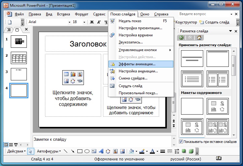
Task: Pick the Arrow line drawing tool
Action: click(x=73, y=151)
